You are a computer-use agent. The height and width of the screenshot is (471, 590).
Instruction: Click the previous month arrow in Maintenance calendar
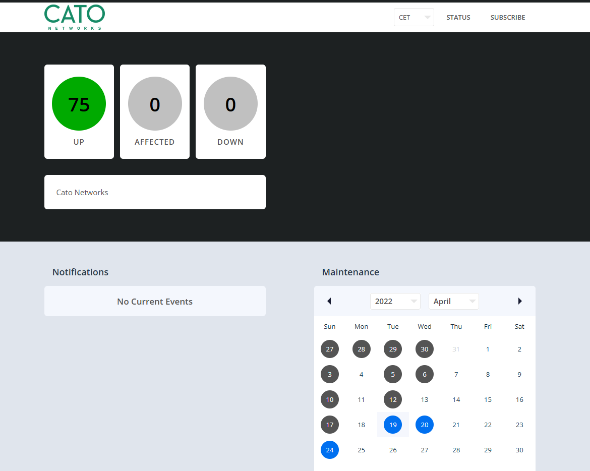pos(329,301)
